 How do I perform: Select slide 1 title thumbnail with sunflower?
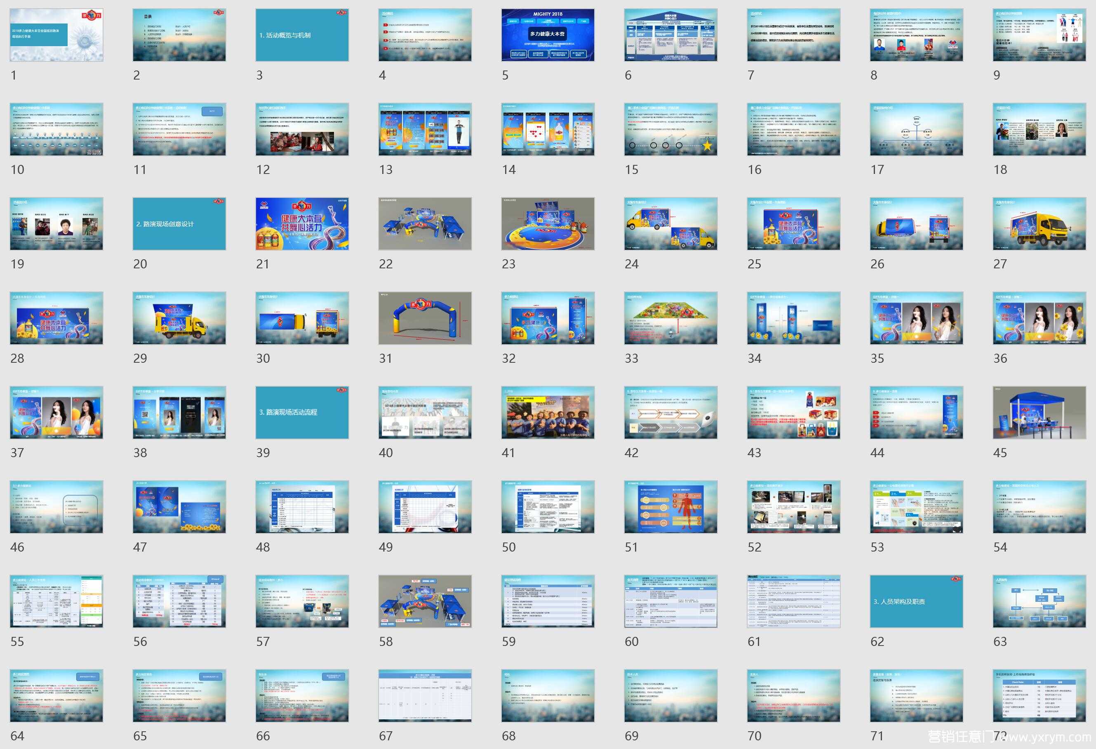click(56, 35)
